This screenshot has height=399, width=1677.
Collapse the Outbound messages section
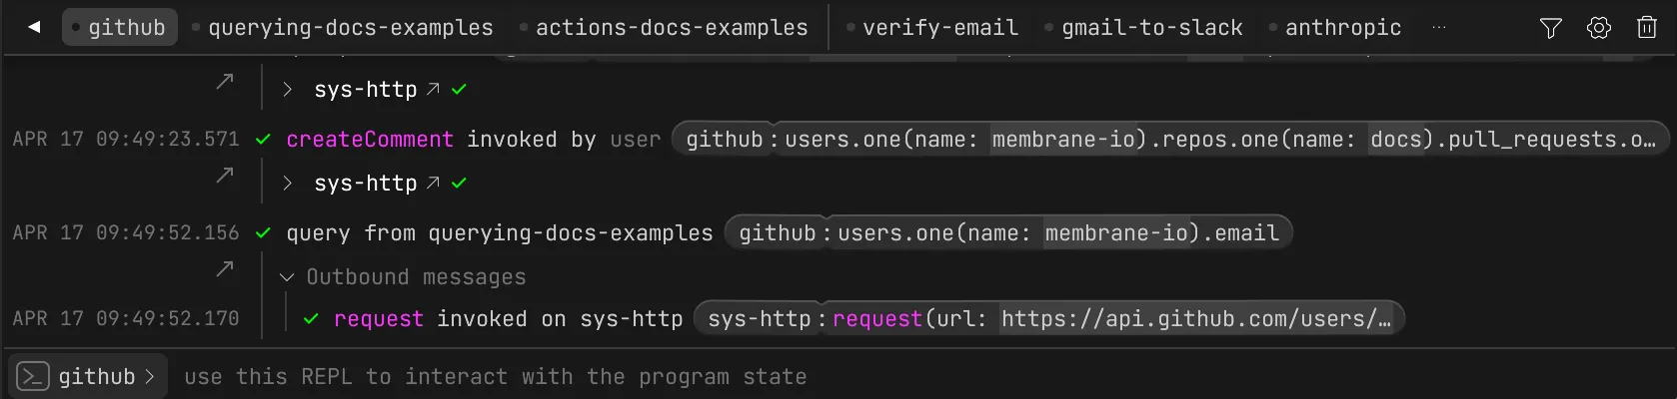click(x=288, y=277)
